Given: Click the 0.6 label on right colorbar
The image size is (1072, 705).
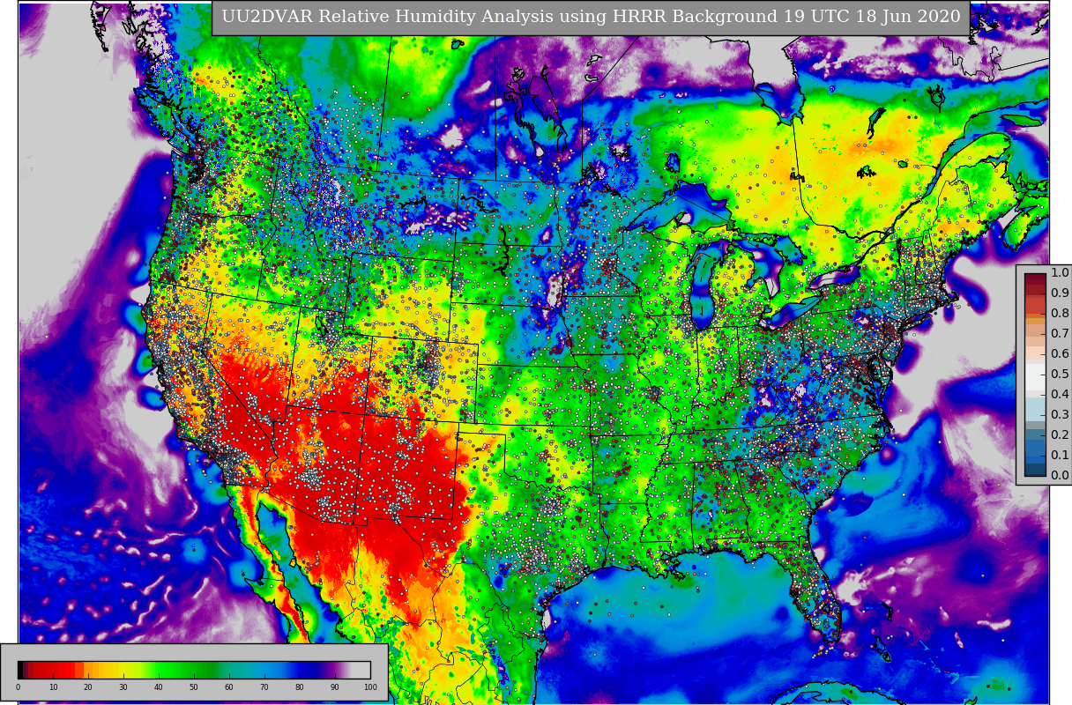Looking at the screenshot, I should [1060, 354].
